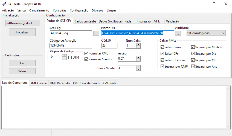The image size is (232, 136).
Task: Click the browse button next to Arq.Log
Action: [x=96, y=33]
